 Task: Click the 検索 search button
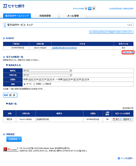pyautogui.click(x=10, y=95)
